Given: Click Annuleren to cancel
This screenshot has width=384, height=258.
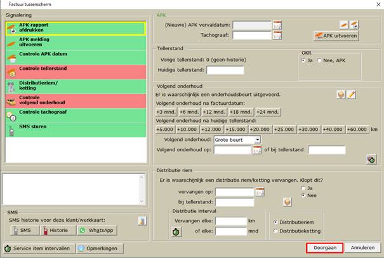Looking at the screenshot, I should pyautogui.click(x=362, y=248).
